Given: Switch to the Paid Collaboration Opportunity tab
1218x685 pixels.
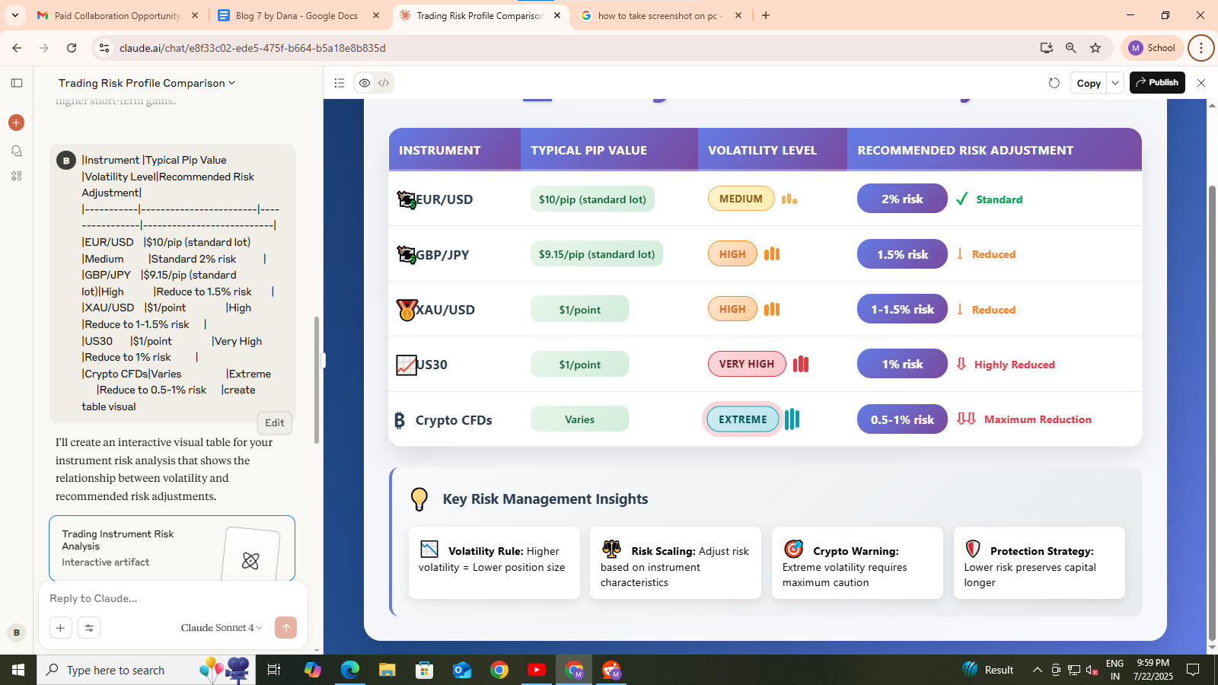Looking at the screenshot, I should coord(116,15).
